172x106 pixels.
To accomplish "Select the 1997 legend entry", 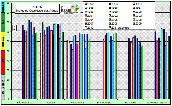I will click(137, 8).
